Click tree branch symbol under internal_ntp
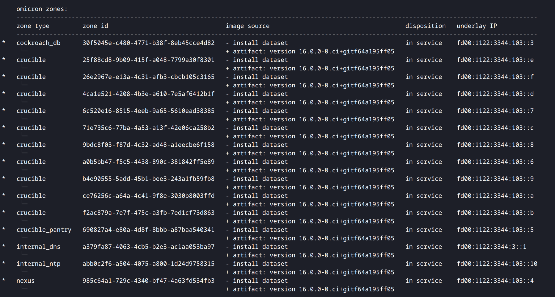555x297 pixels. coord(25,270)
